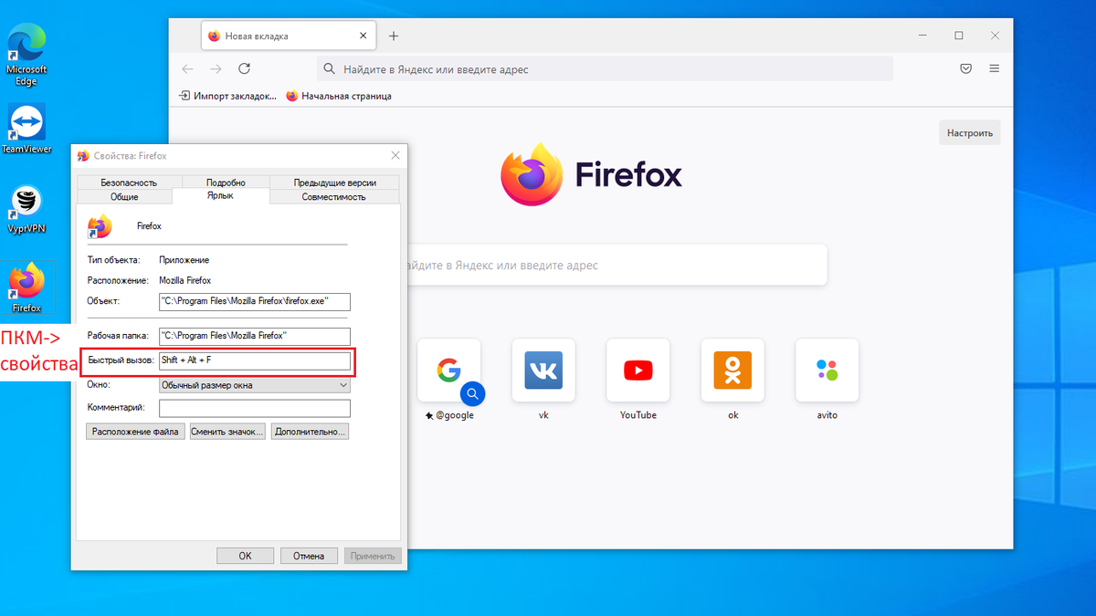Image resolution: width=1096 pixels, height=616 pixels.
Task: Click the Расположение файла button
Action: (x=134, y=431)
